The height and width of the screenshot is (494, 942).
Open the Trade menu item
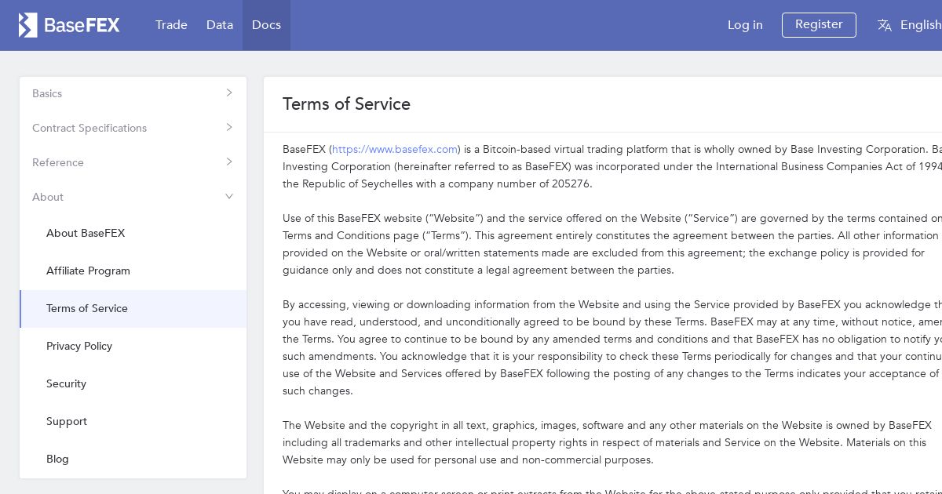[171, 25]
